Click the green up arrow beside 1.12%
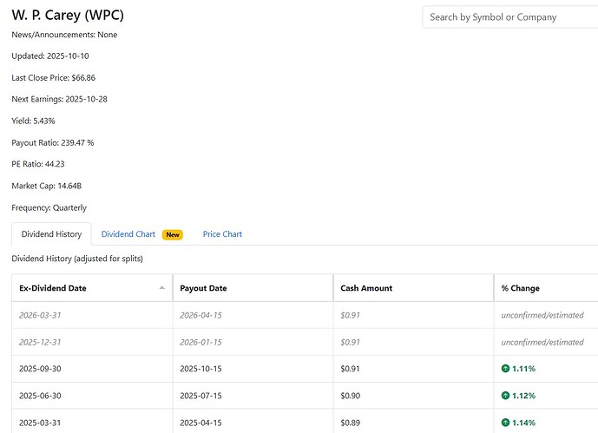Screen dimensions: 598x433 click(505, 396)
